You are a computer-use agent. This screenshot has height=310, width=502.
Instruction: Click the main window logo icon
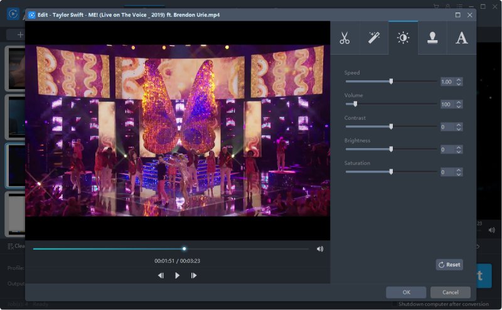[13, 14]
